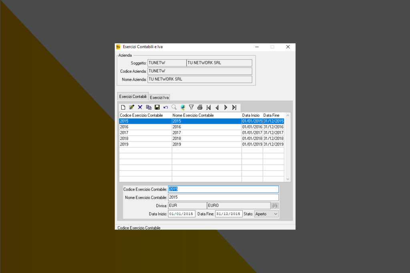Select the Esercizi Contabili tab
This screenshot has width=410, height=273.
tap(133, 96)
